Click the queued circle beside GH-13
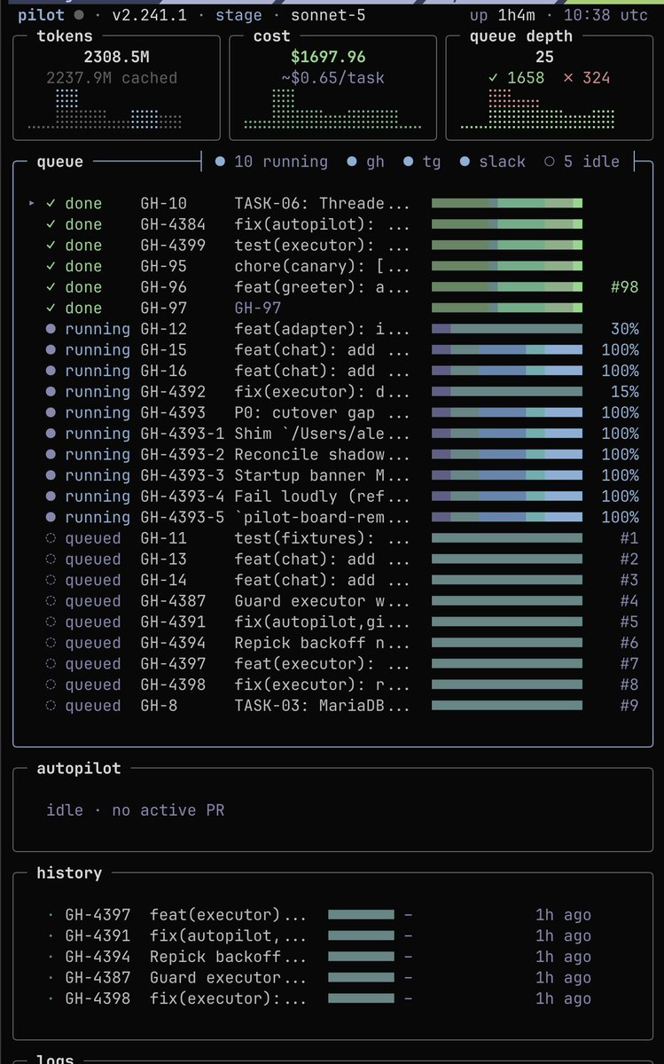Screen dimensions: 664x1064 click(x=51, y=559)
